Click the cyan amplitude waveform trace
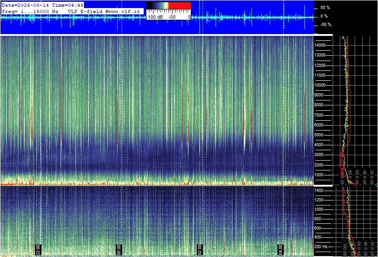 click(157, 17)
